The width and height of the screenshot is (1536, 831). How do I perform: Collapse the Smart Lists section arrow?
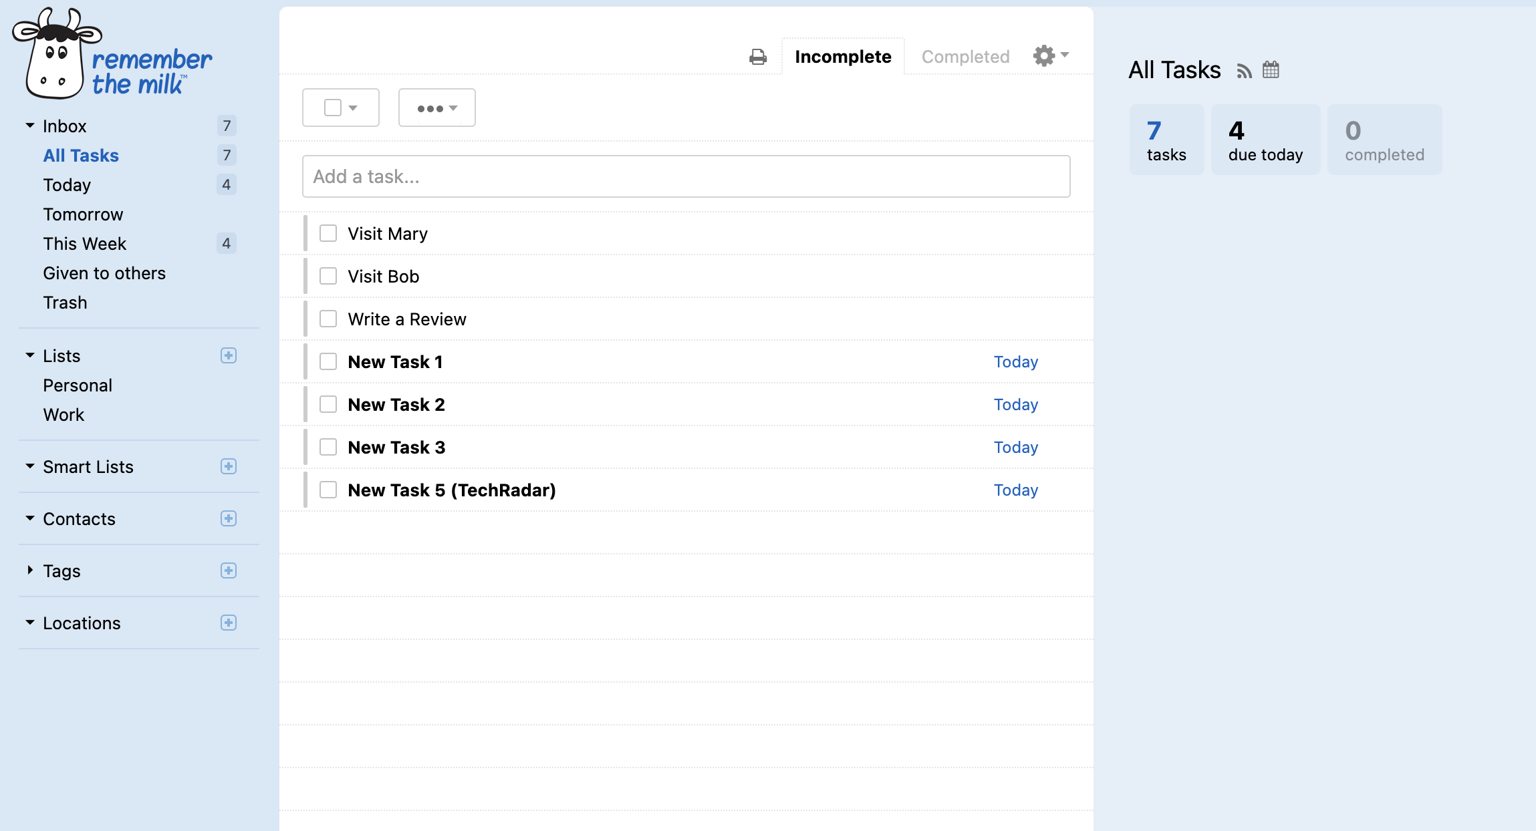point(30,466)
